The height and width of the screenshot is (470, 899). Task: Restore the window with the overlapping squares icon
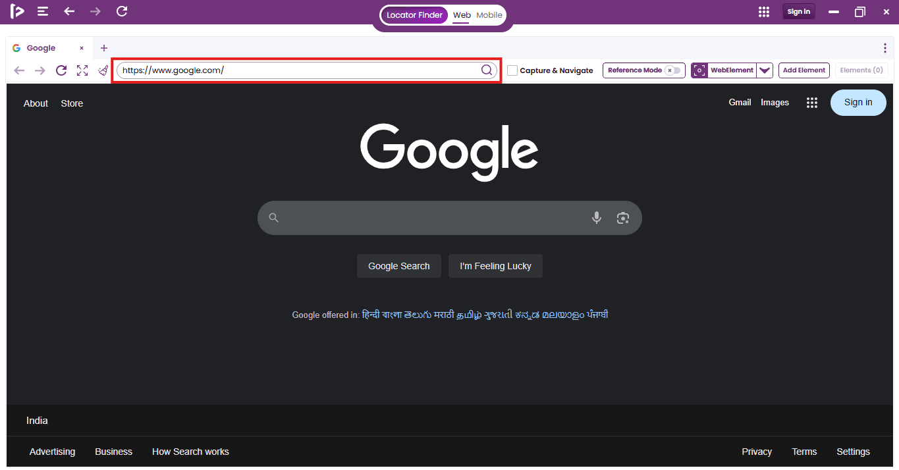pos(859,11)
